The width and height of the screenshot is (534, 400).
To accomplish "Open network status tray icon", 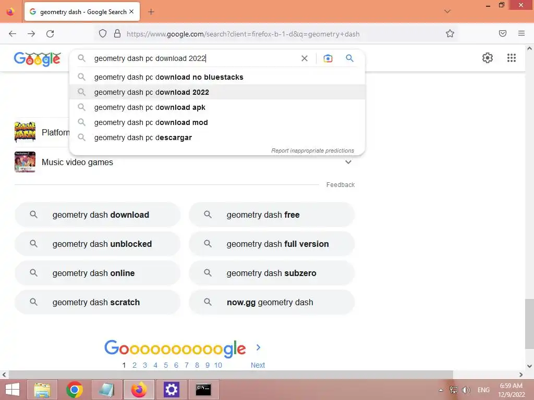I will (x=453, y=390).
